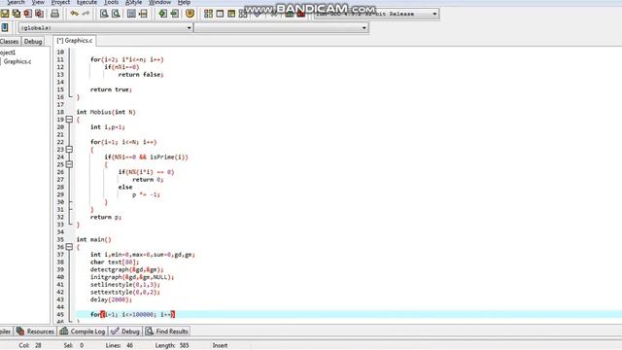
Task: Click the second green arrow document icon
Action: pyautogui.click(x=174, y=14)
